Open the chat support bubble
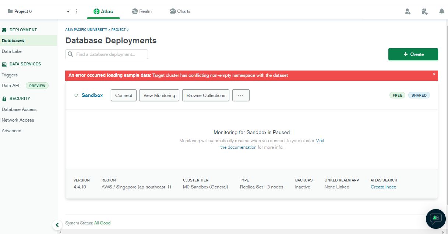The width and height of the screenshot is (448, 234). 435,219
